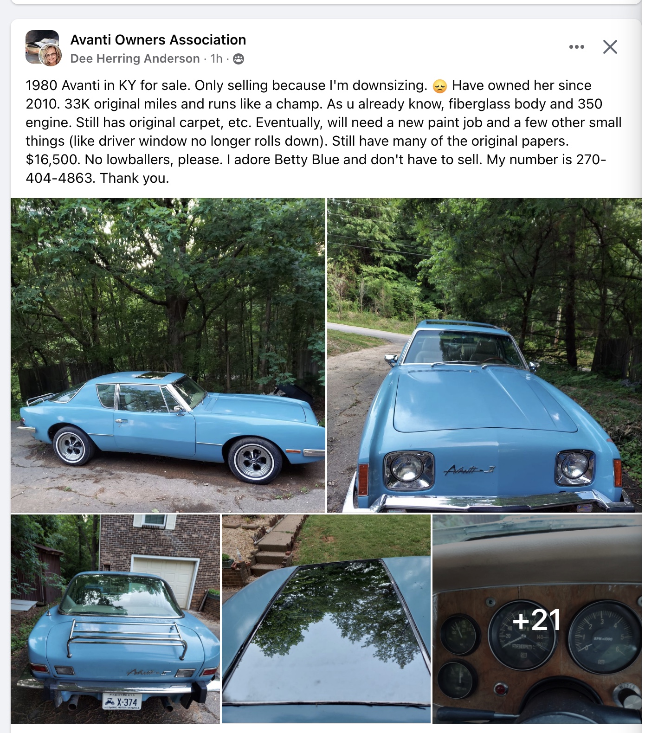Show the 21 more photos overlay

(x=537, y=619)
